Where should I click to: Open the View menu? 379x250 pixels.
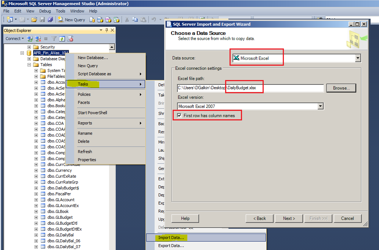30,11
